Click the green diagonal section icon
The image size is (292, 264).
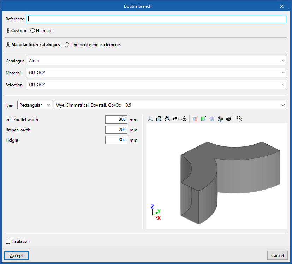pos(203,119)
